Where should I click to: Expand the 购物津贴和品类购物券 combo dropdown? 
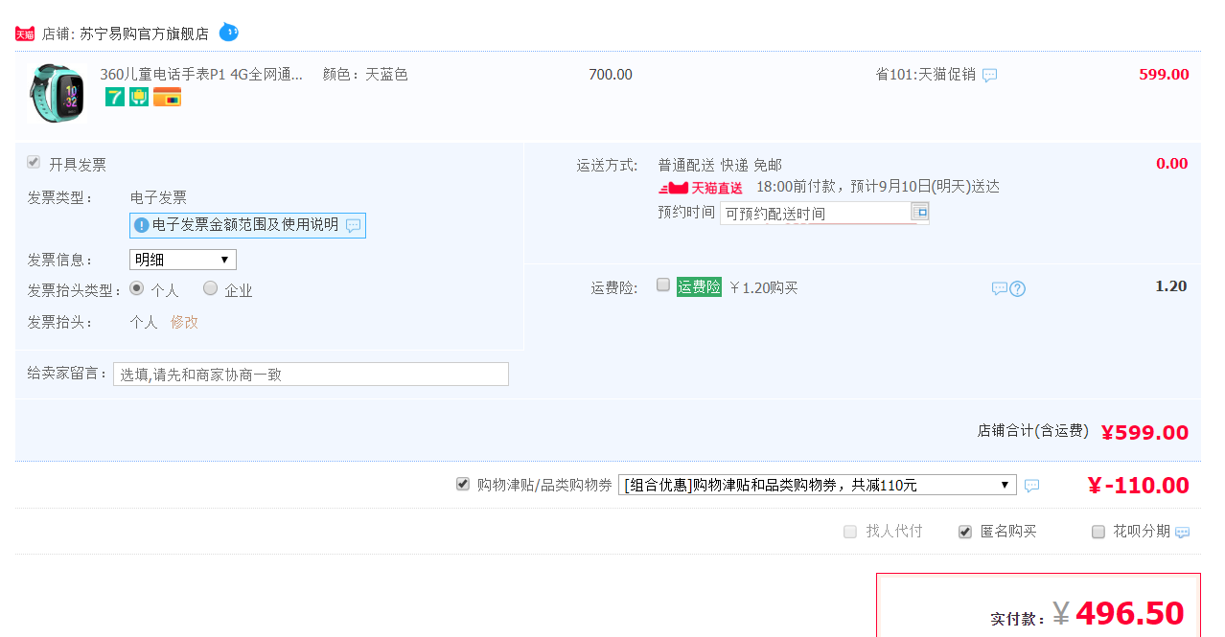(x=818, y=485)
